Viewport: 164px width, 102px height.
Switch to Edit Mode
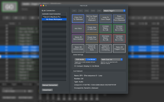tap(80, 59)
